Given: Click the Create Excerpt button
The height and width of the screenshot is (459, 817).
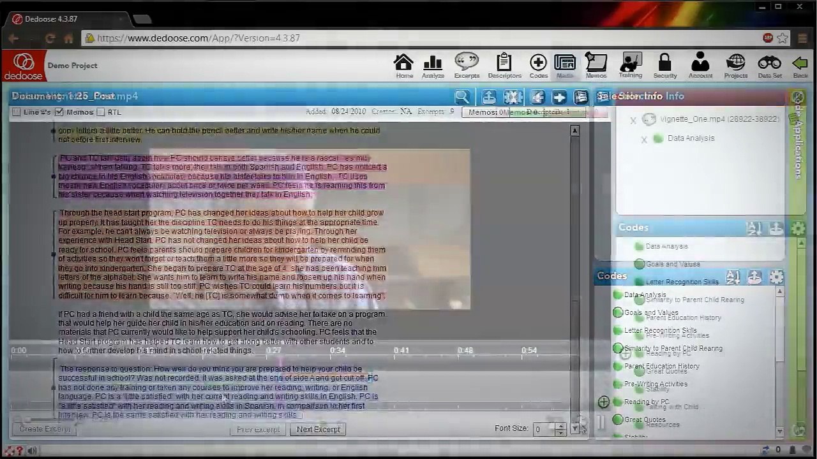Looking at the screenshot, I should pos(43,429).
